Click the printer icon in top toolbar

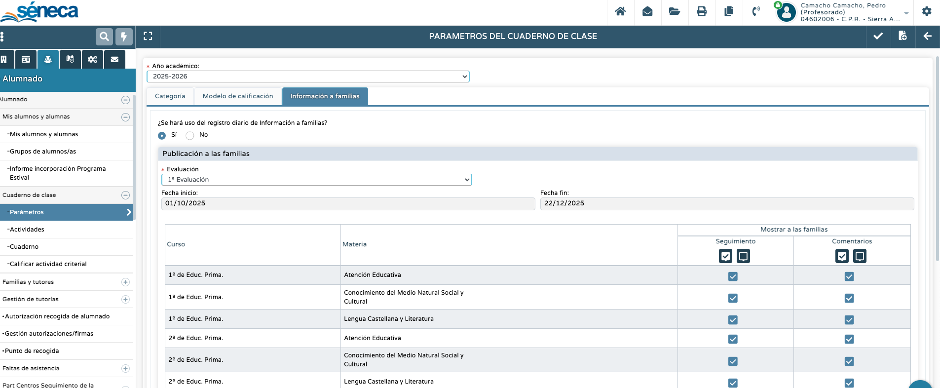(x=702, y=11)
